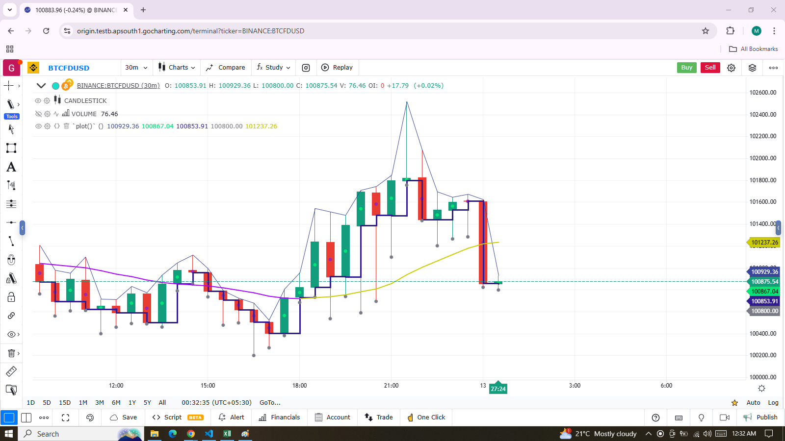Expand the Charts type dropdown
Screen dimensions: 785x441
(177, 68)
